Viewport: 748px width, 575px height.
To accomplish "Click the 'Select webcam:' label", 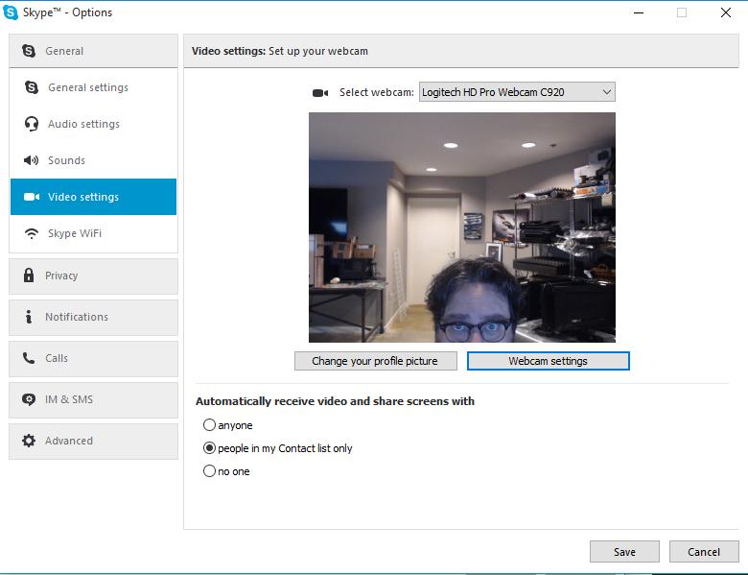I will click(x=376, y=92).
